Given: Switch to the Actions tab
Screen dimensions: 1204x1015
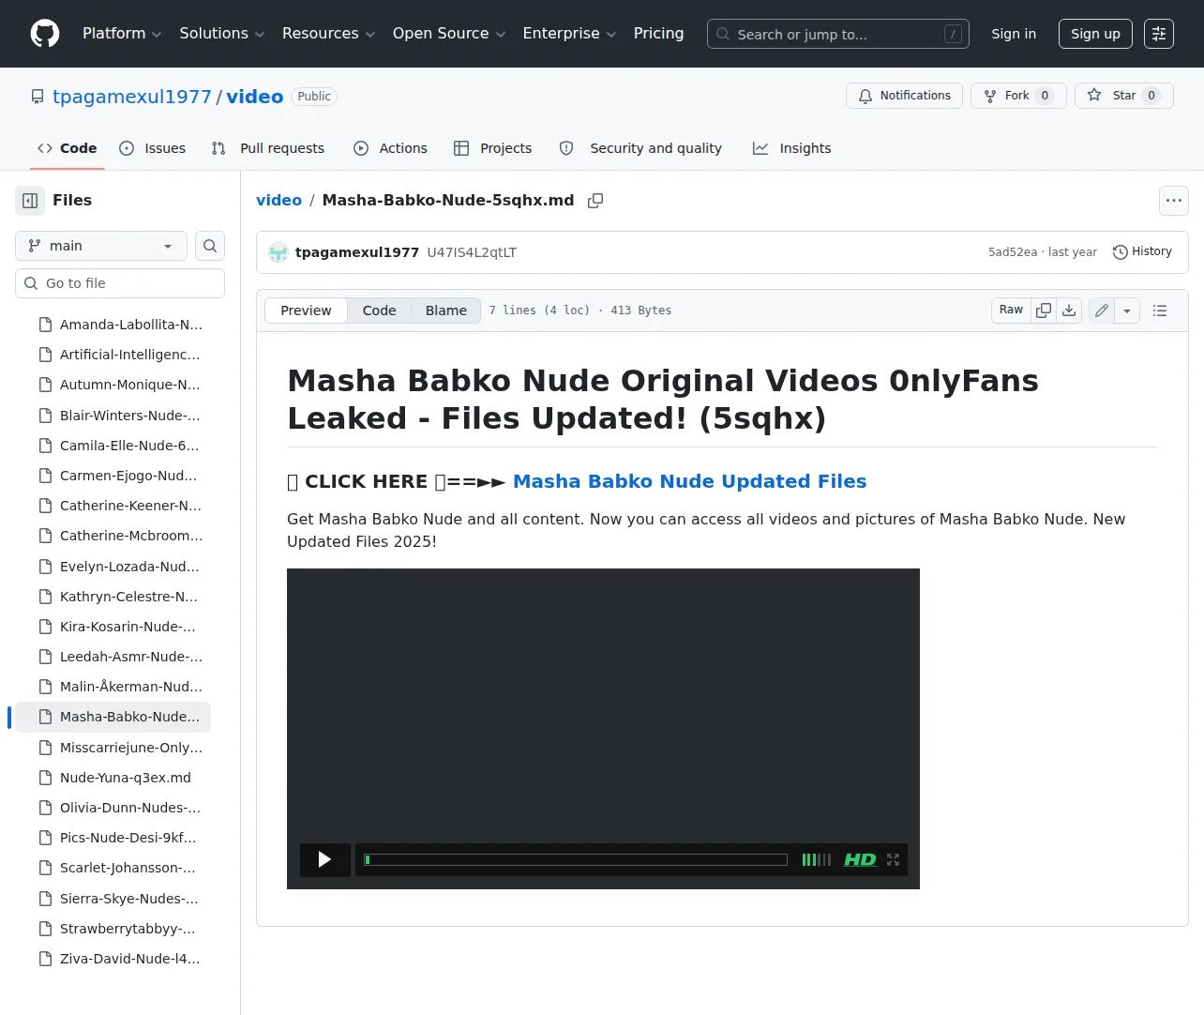Looking at the screenshot, I should tap(390, 148).
